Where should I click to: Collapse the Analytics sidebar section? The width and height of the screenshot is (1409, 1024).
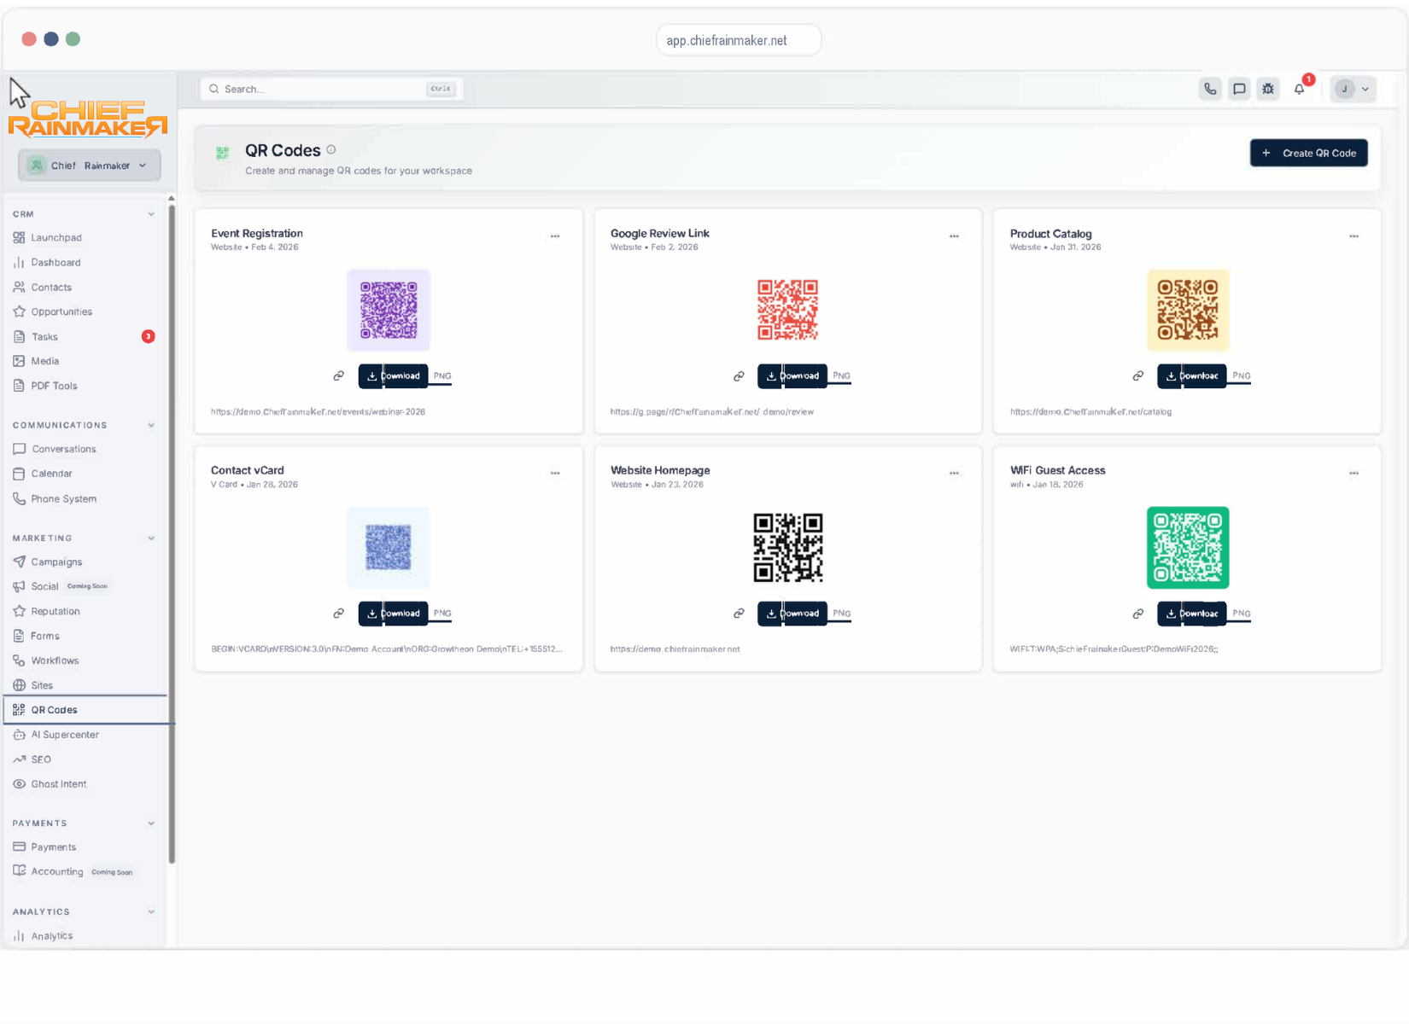point(151,911)
